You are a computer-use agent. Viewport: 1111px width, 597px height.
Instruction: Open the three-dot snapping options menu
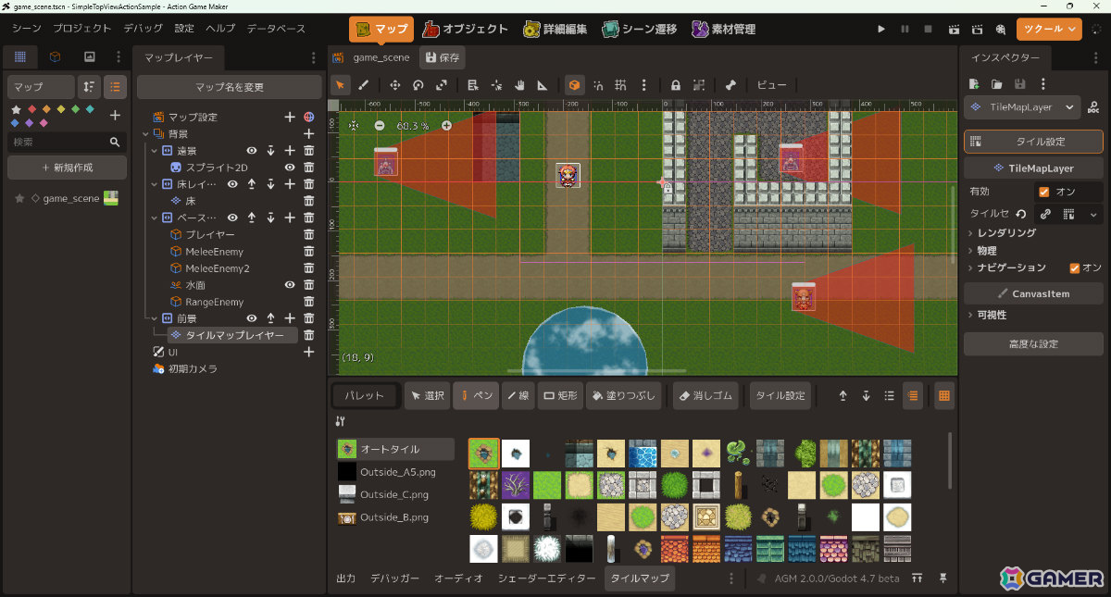pos(644,85)
